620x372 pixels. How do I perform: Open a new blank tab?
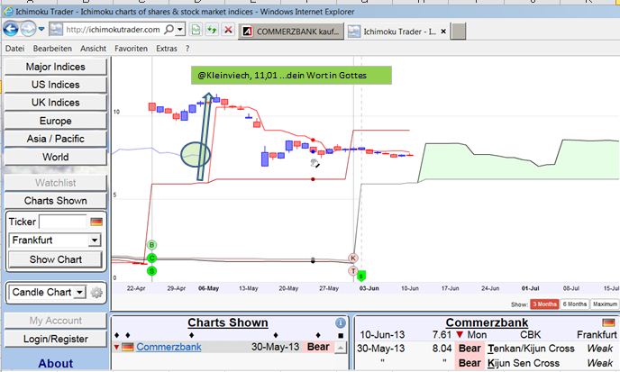(459, 32)
